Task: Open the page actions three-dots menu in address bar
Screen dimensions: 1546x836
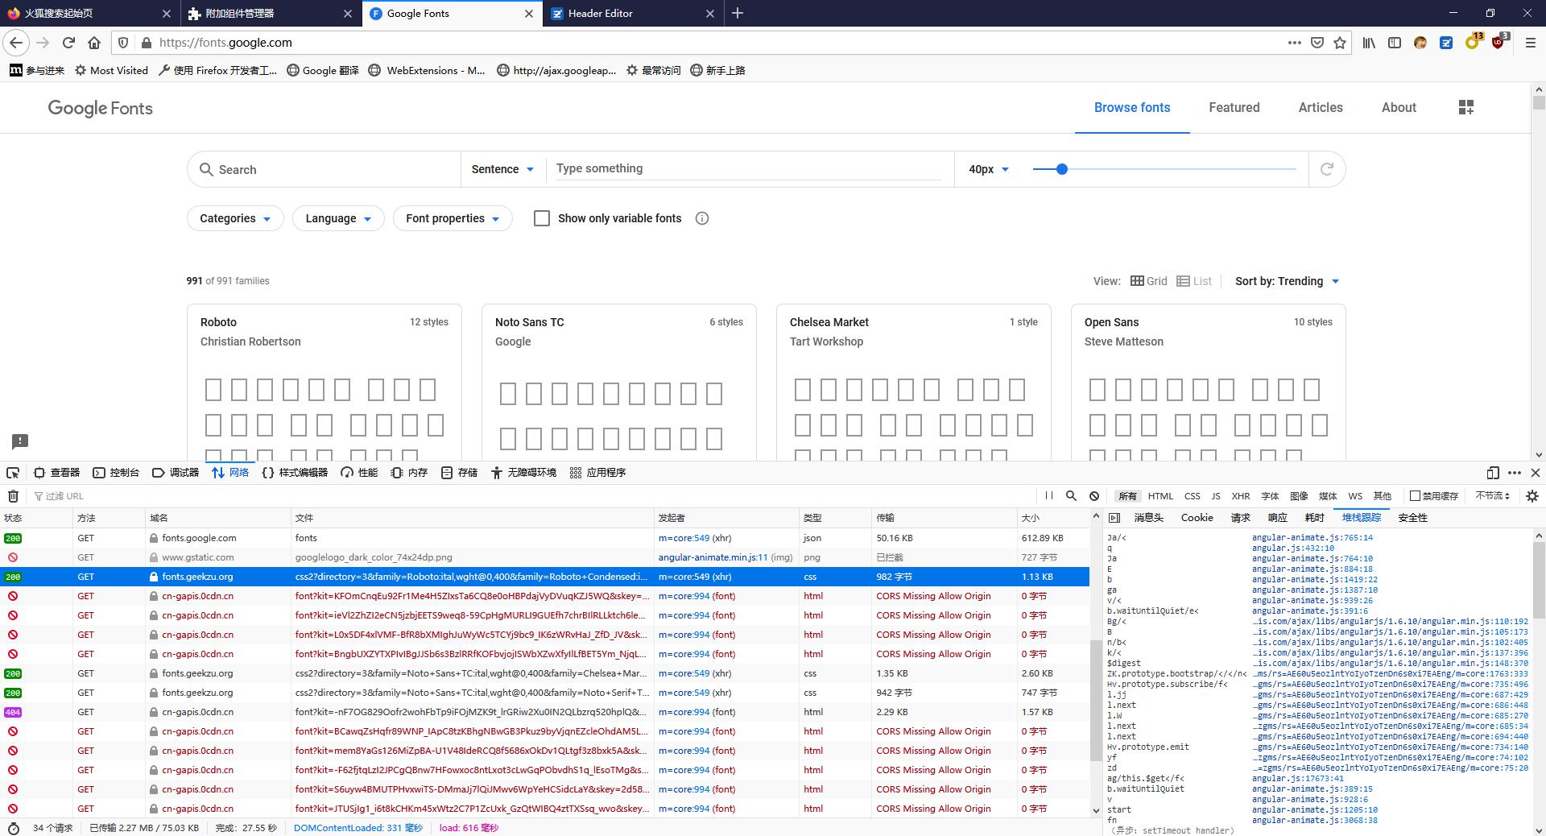Action: (1294, 43)
